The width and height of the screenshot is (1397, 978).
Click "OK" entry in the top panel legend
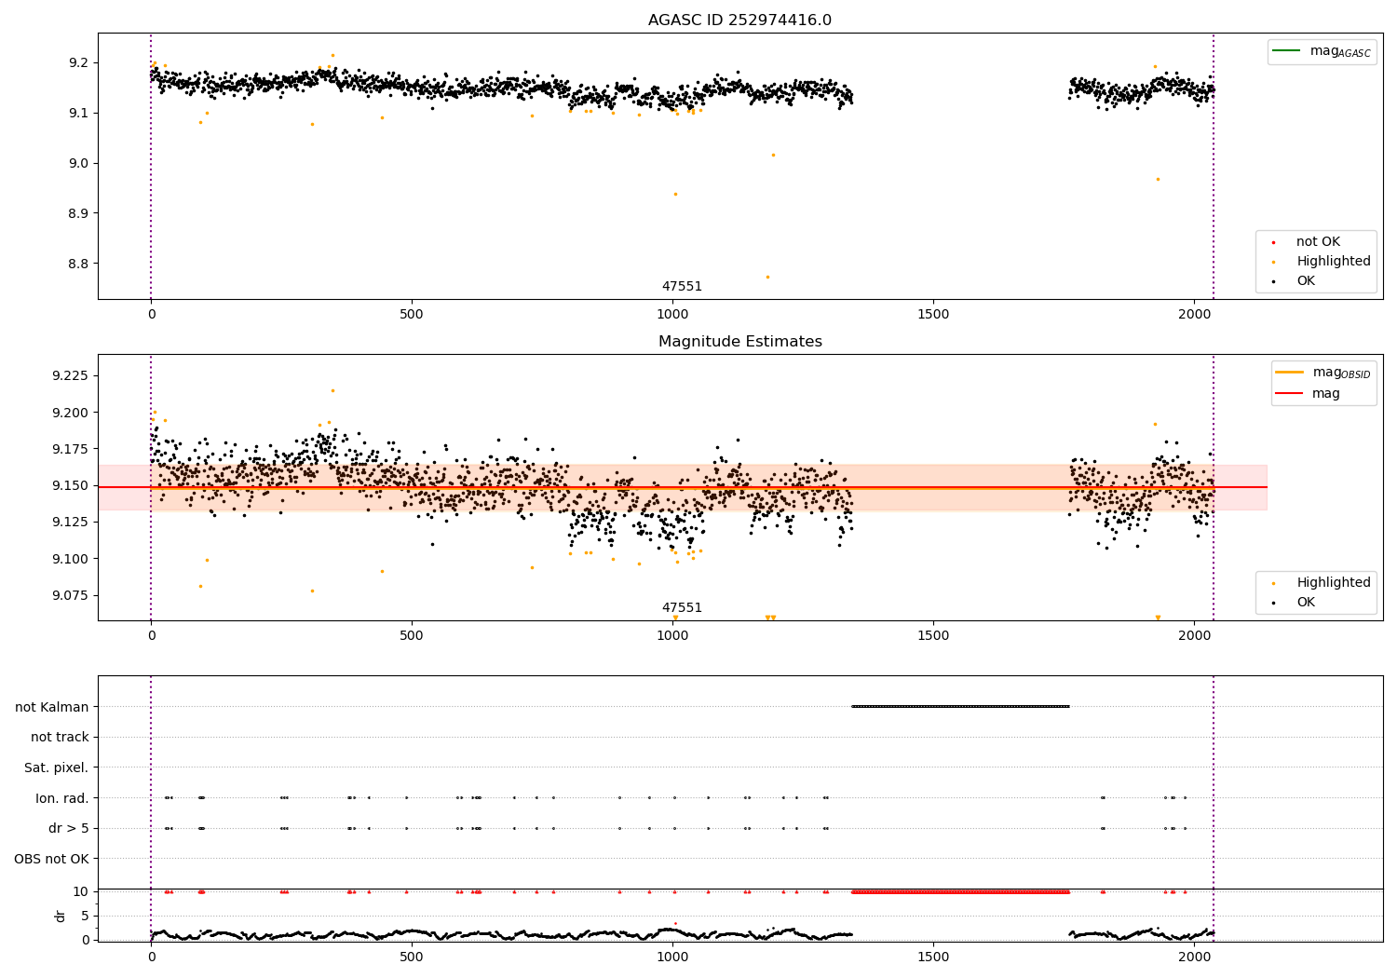[x=1304, y=281]
